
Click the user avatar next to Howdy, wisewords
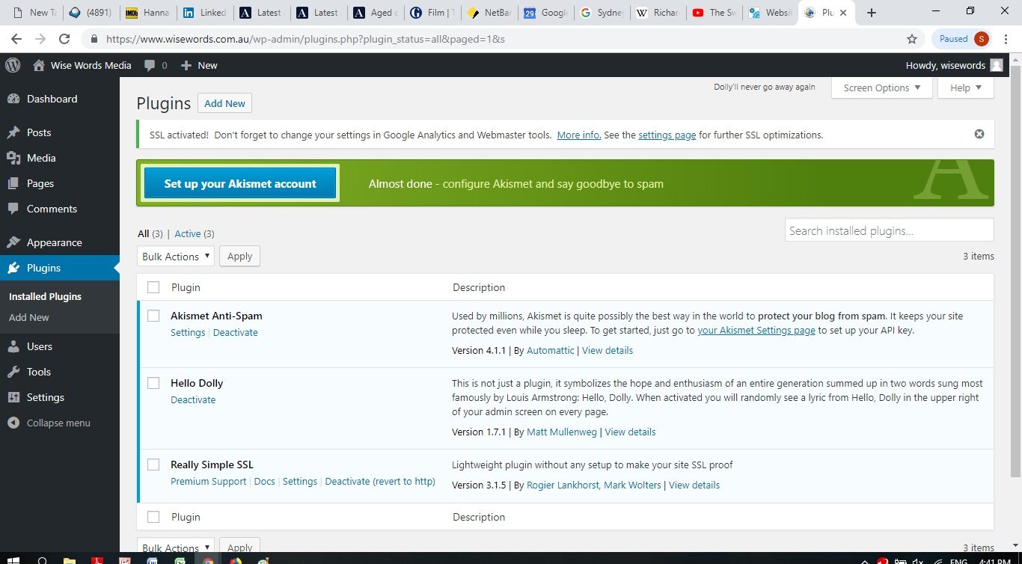point(997,65)
